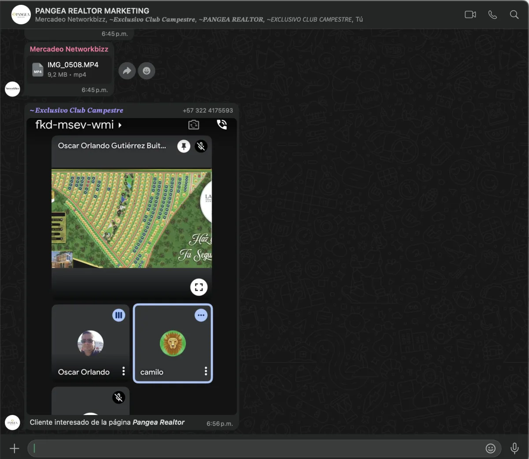The width and height of the screenshot is (529, 459).
Task: Click the attach plus icon
Action: (x=15, y=448)
